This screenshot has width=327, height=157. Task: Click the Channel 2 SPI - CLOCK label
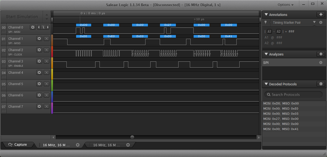pos(15,54)
